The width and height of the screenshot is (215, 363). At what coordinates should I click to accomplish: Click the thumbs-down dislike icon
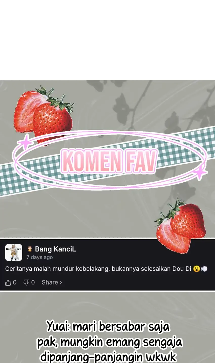tap(26, 283)
